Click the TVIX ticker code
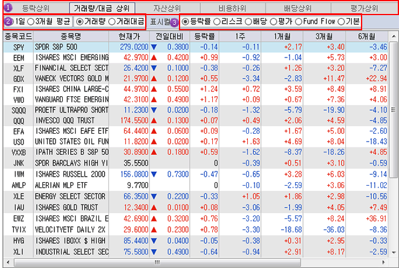This screenshot has height=268, width=399. (19, 229)
